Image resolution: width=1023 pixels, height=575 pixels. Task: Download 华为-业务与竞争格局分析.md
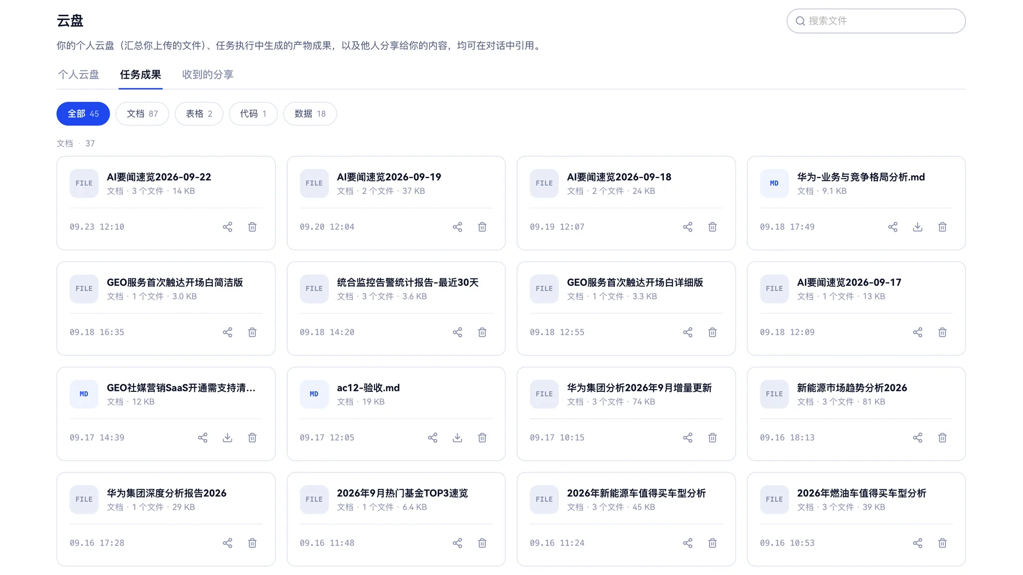tap(917, 227)
